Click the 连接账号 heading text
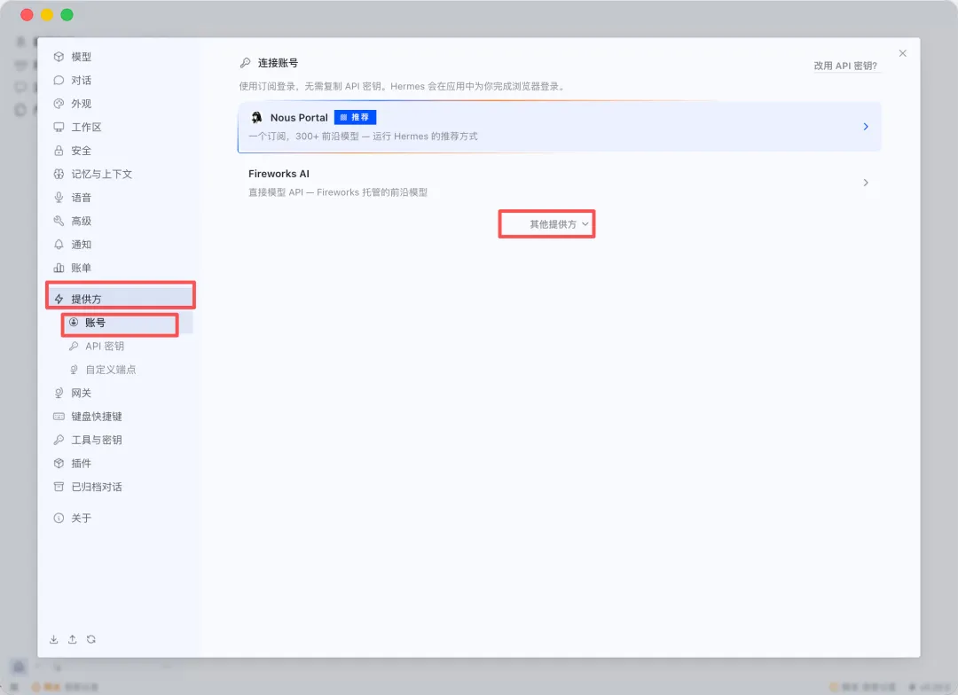The image size is (958, 695). coord(278,63)
